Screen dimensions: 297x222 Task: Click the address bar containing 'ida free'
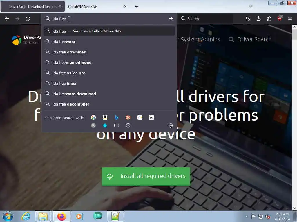[109, 19]
